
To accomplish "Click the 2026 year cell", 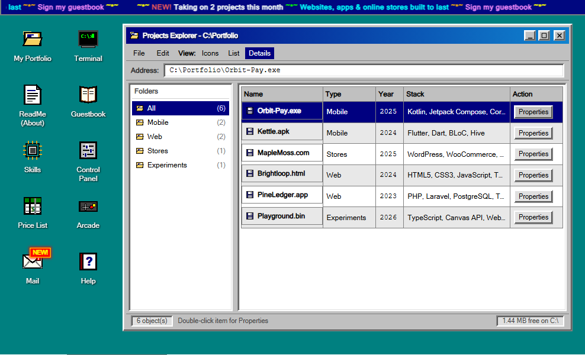I will click(x=390, y=217).
